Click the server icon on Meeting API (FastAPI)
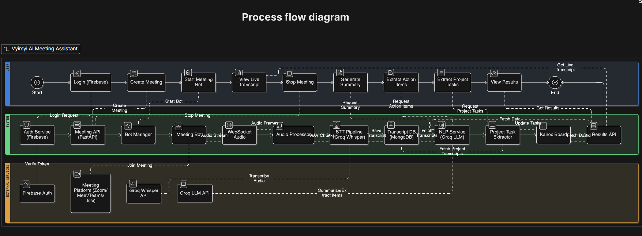The image size is (642, 236). point(77,125)
